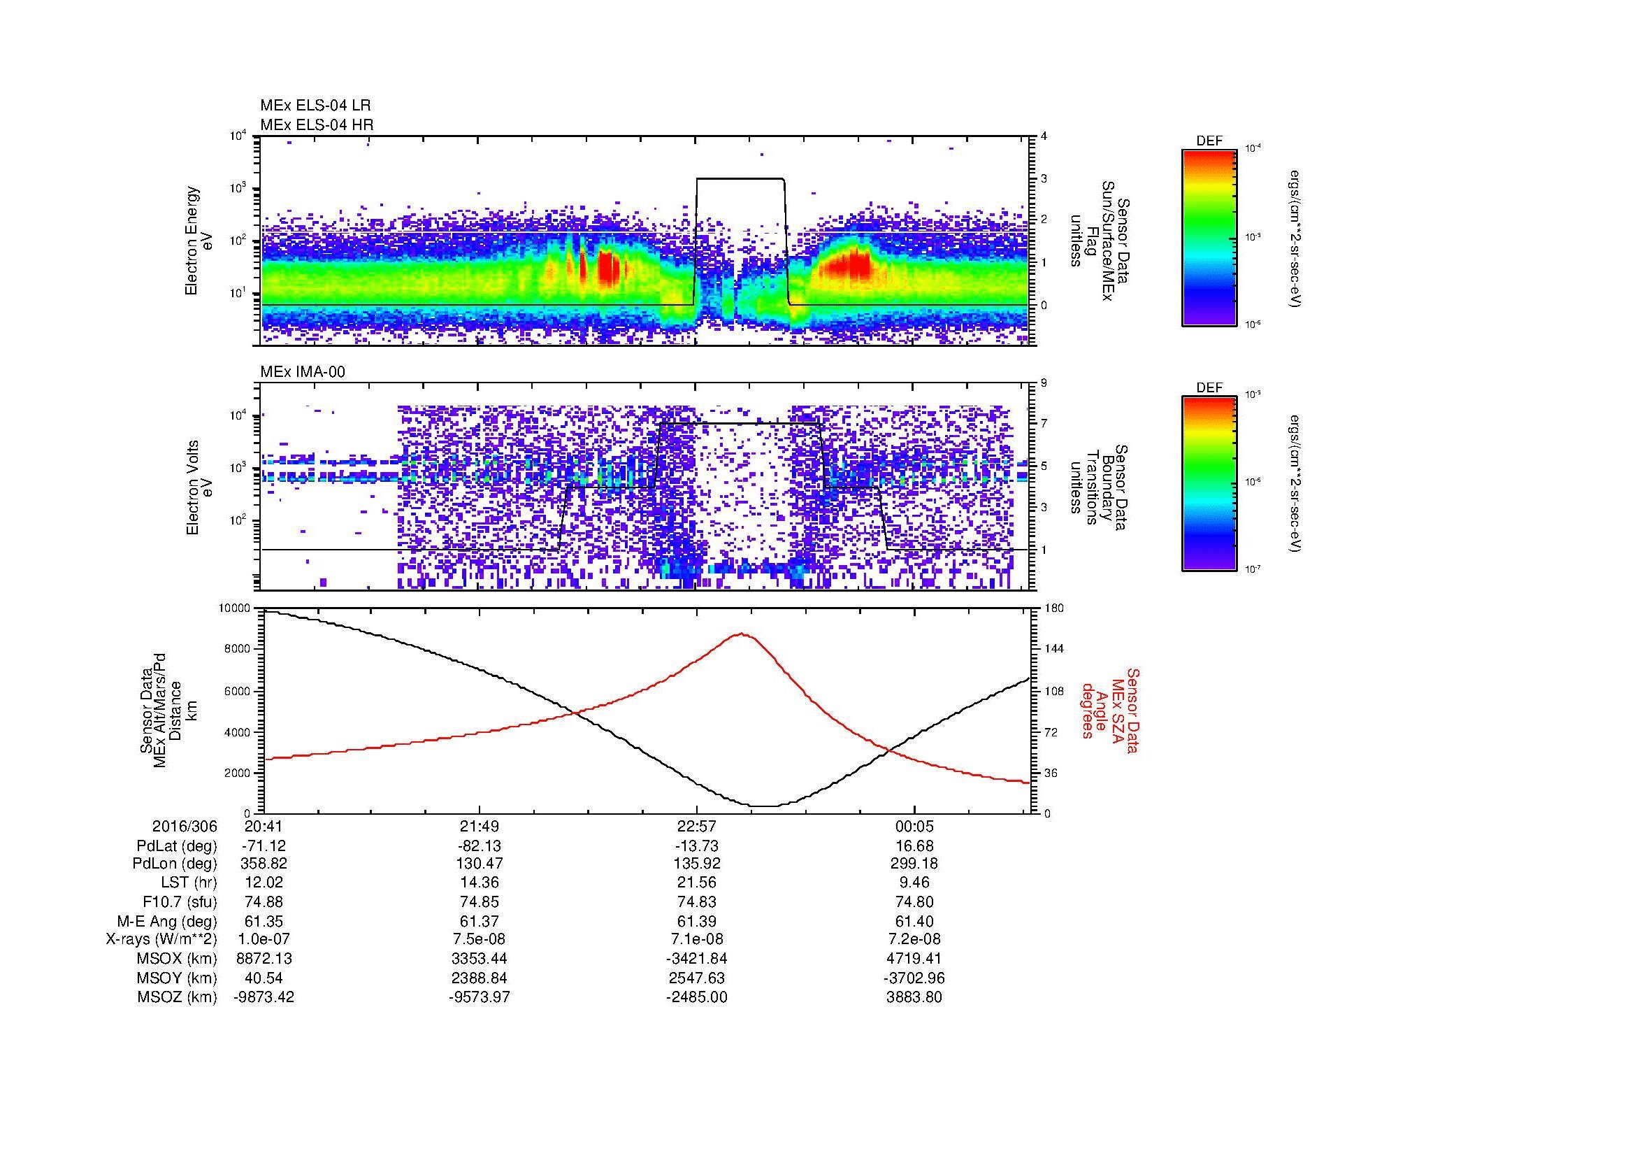The height and width of the screenshot is (1156, 1635).
Task: Click the lower color bar units label
Action: pyautogui.click(x=1295, y=485)
